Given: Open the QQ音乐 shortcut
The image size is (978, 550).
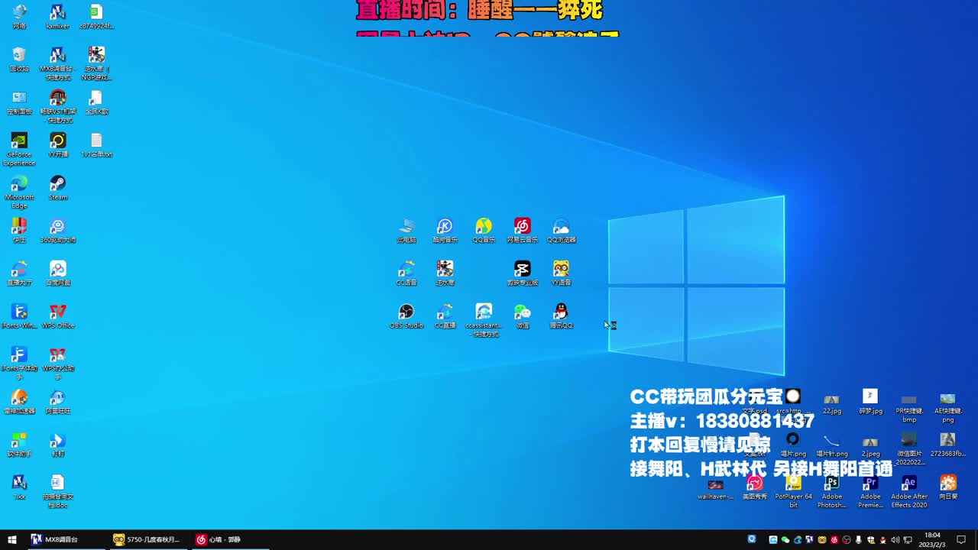Looking at the screenshot, I should point(484,231).
